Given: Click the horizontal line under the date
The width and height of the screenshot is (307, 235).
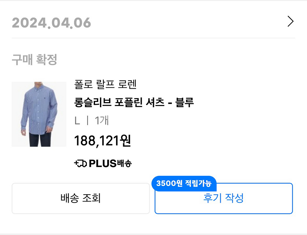Looking at the screenshot, I should pyautogui.click(x=153, y=38).
